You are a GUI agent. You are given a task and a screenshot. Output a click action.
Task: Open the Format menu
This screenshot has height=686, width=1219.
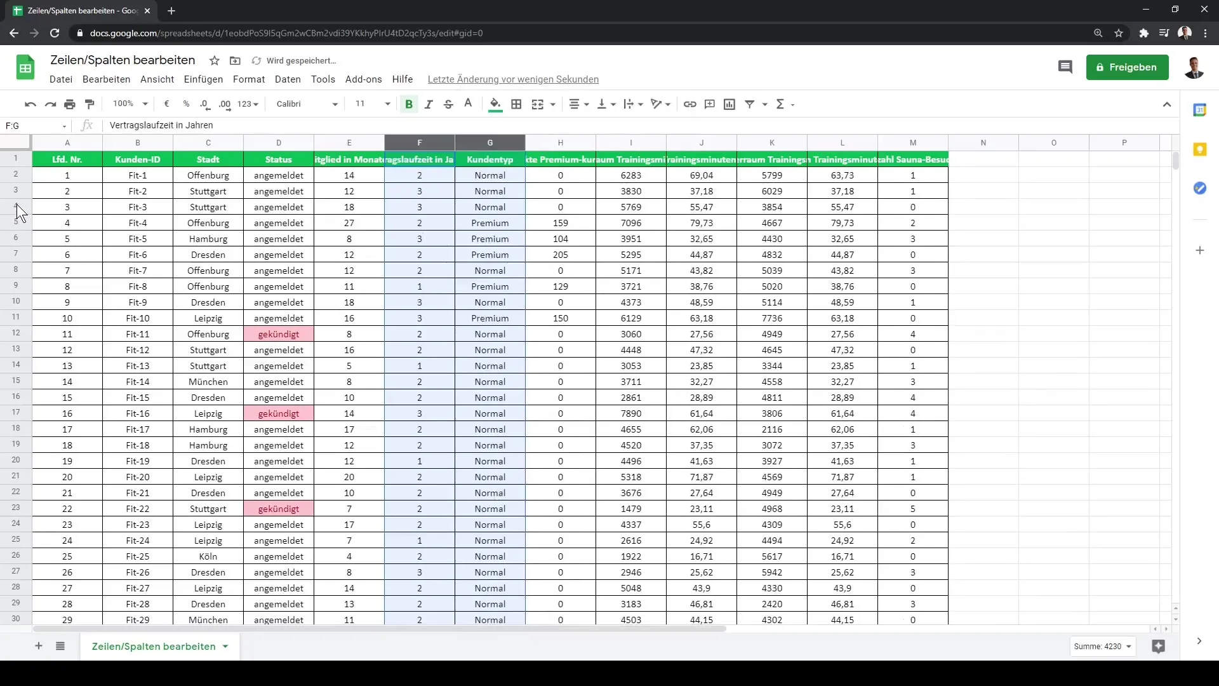coord(249,79)
